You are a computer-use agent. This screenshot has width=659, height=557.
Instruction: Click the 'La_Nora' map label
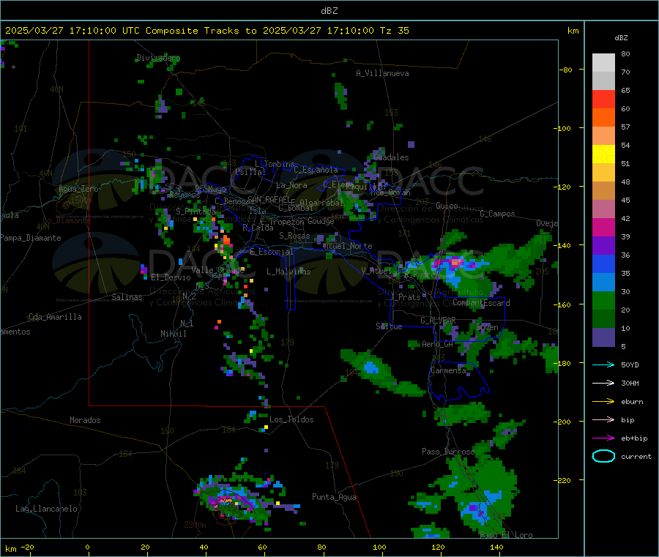[x=291, y=185]
